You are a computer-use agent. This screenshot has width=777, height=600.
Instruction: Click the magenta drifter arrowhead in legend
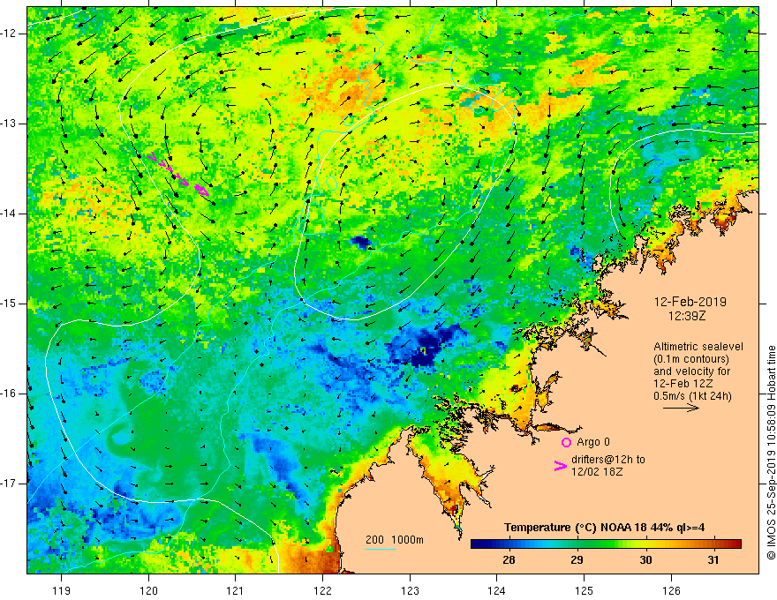tap(560, 466)
